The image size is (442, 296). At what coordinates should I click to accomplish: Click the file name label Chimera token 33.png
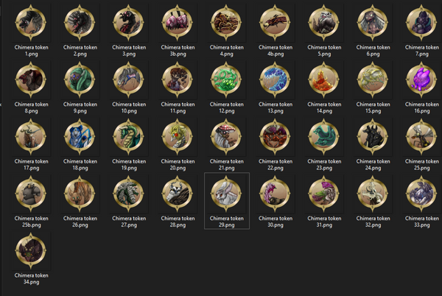(421, 222)
